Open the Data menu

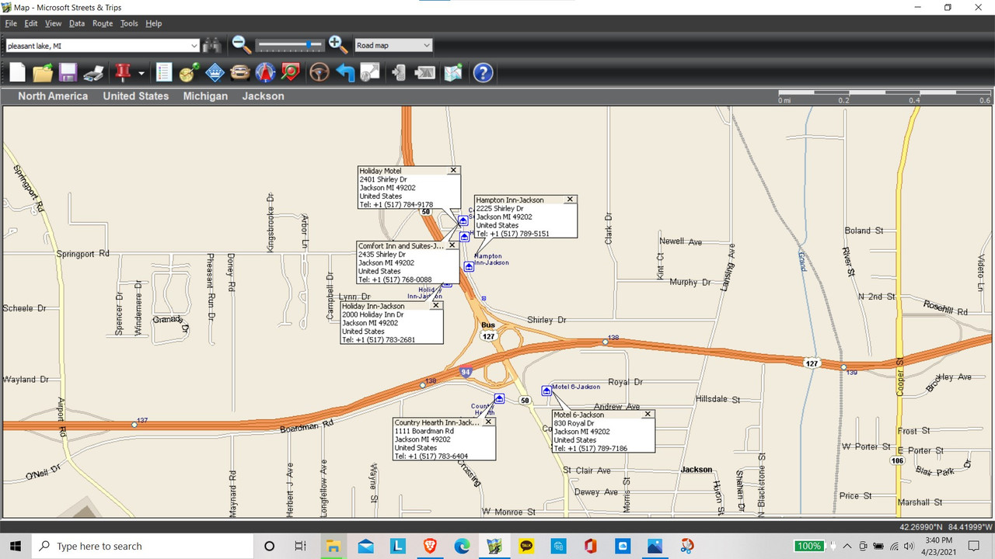pyautogui.click(x=77, y=23)
